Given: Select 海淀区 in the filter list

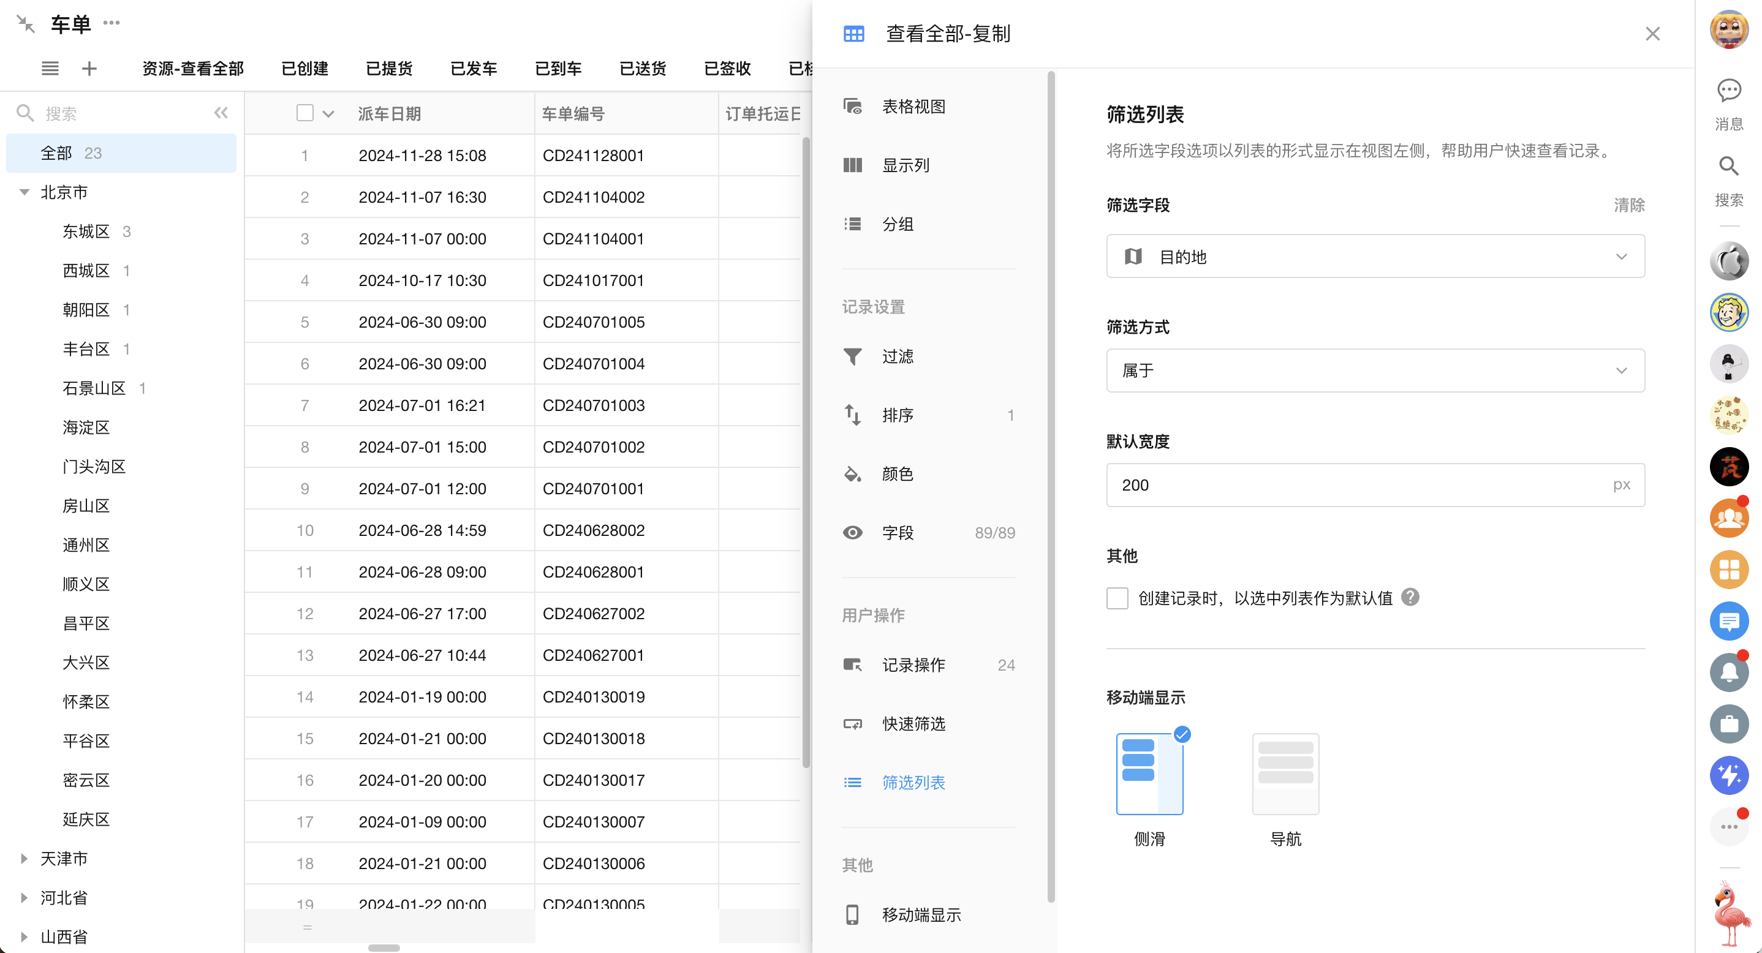Looking at the screenshot, I should pyautogui.click(x=86, y=428).
